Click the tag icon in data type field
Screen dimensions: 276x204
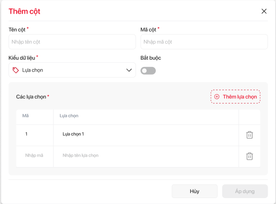pos(15,70)
